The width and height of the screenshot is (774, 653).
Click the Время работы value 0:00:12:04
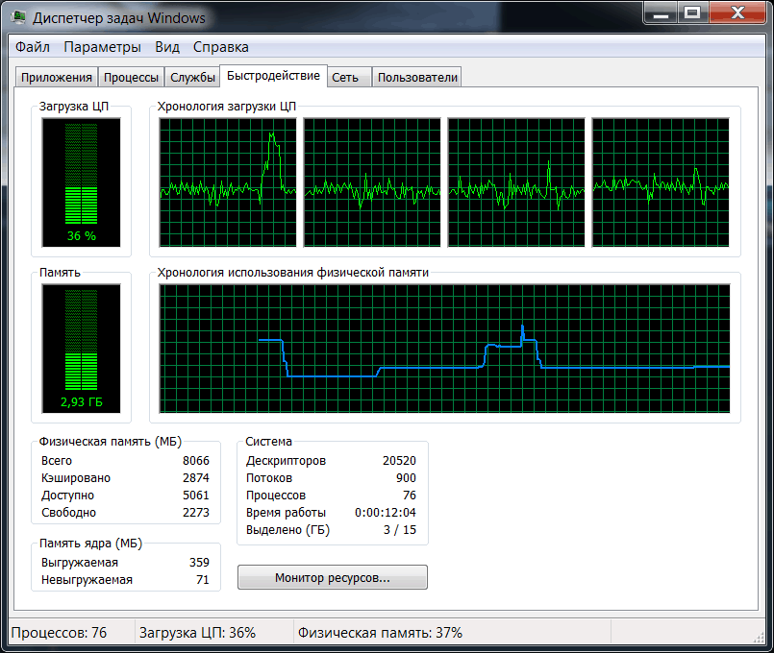coord(386,513)
